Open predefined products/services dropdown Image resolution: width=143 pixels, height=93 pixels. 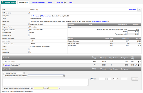point(46,76)
